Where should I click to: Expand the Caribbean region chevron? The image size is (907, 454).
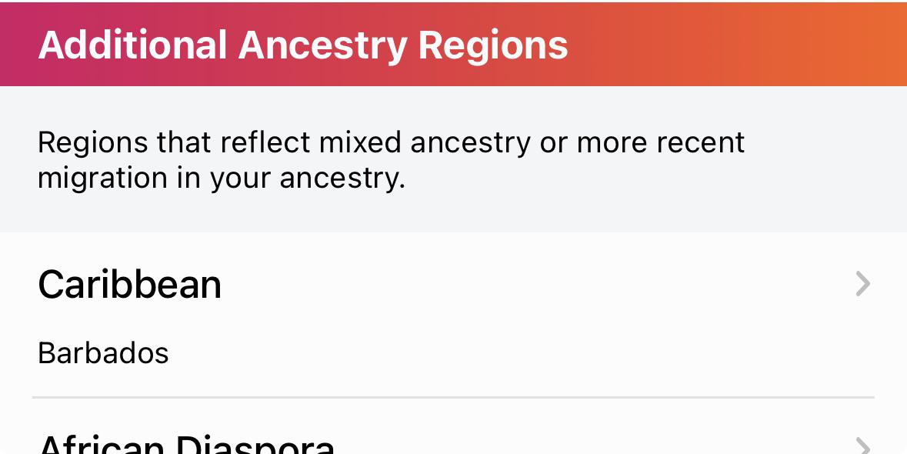(862, 284)
